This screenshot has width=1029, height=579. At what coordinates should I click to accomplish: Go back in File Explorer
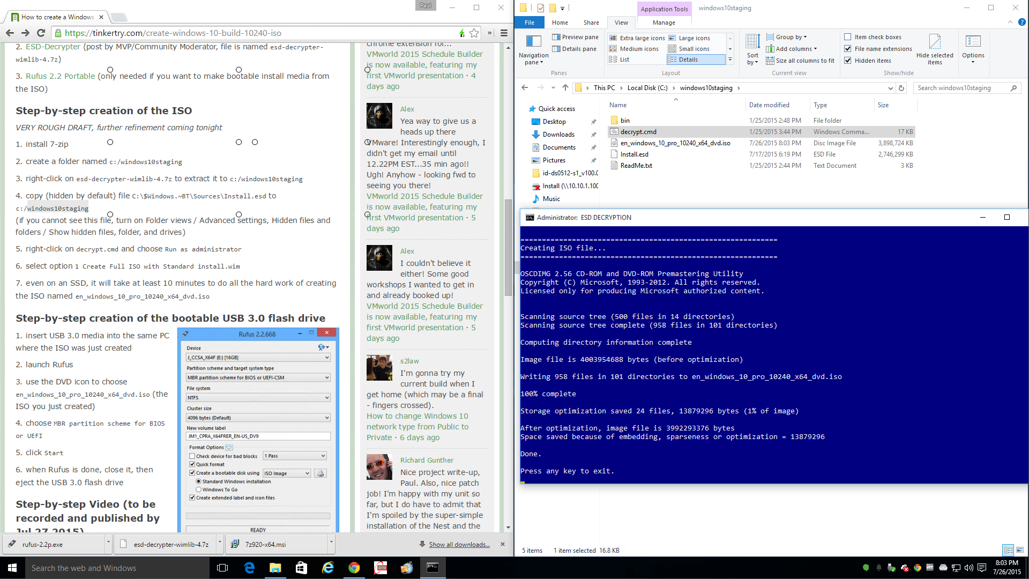(525, 88)
